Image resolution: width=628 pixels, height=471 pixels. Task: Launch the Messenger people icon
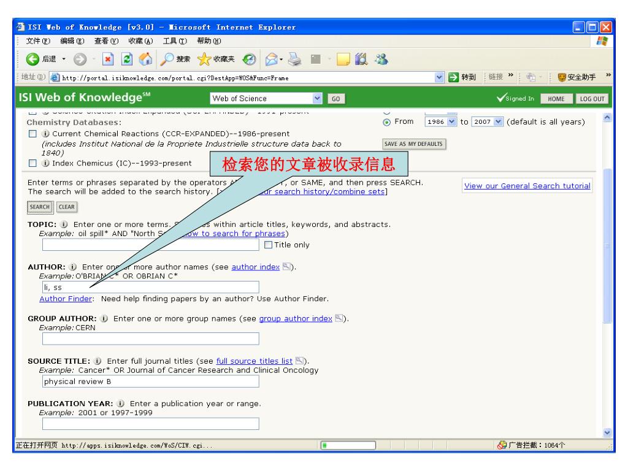381,59
